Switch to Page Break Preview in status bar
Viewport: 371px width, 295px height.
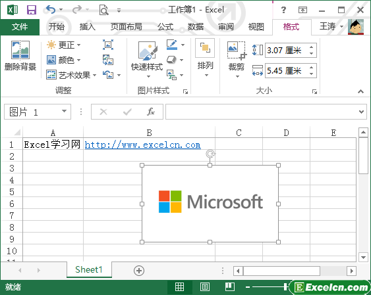coord(230,287)
